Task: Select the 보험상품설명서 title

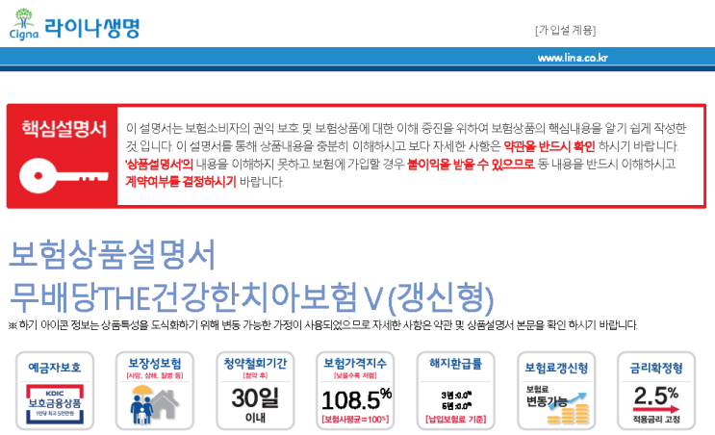Action: (x=113, y=254)
